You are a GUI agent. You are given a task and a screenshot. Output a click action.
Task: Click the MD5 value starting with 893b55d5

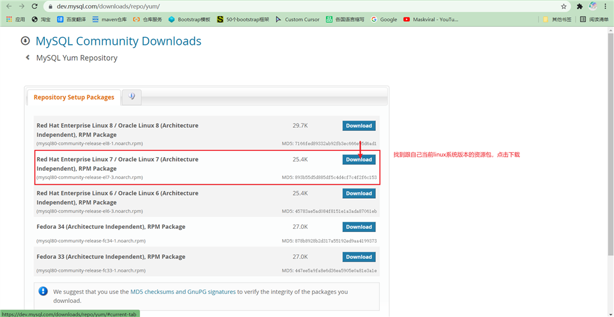(x=336, y=177)
